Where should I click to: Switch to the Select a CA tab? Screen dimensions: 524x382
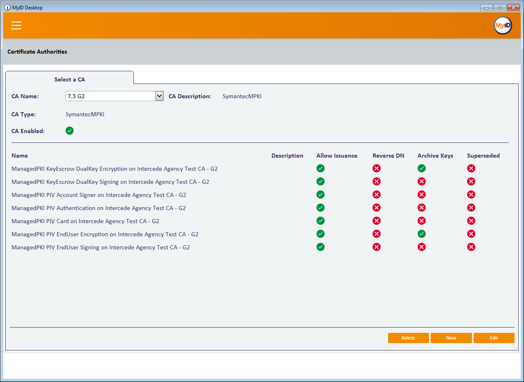tap(70, 79)
